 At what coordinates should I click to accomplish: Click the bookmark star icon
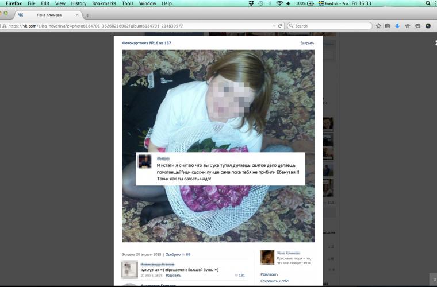pyautogui.click(x=378, y=26)
